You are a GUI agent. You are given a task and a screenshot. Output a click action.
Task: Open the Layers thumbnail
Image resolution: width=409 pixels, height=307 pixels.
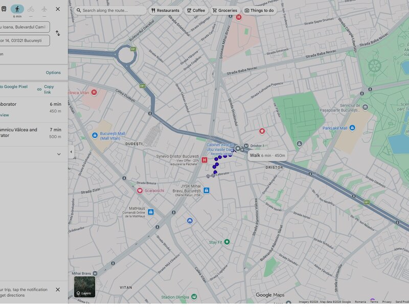84,287
